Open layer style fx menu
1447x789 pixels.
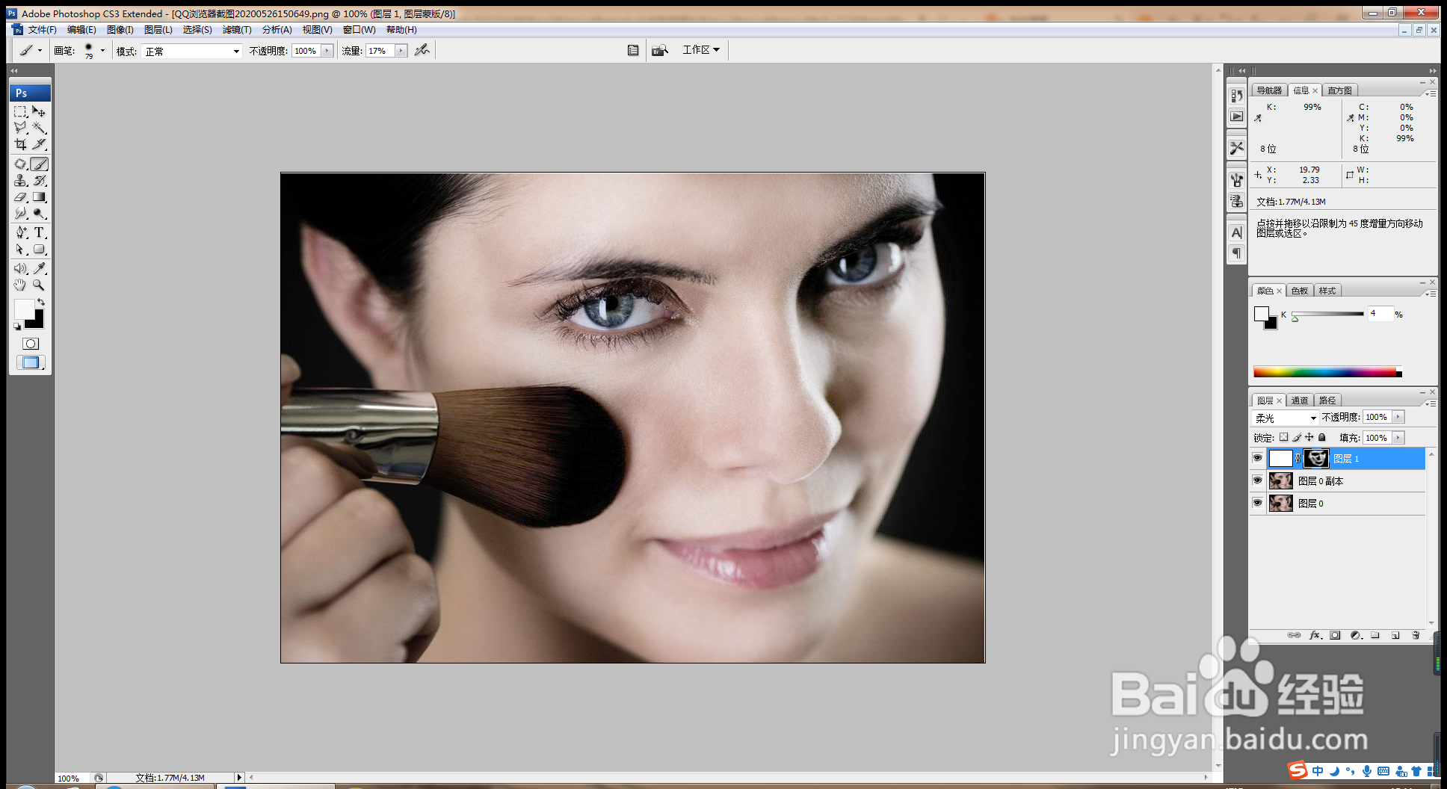click(x=1315, y=635)
